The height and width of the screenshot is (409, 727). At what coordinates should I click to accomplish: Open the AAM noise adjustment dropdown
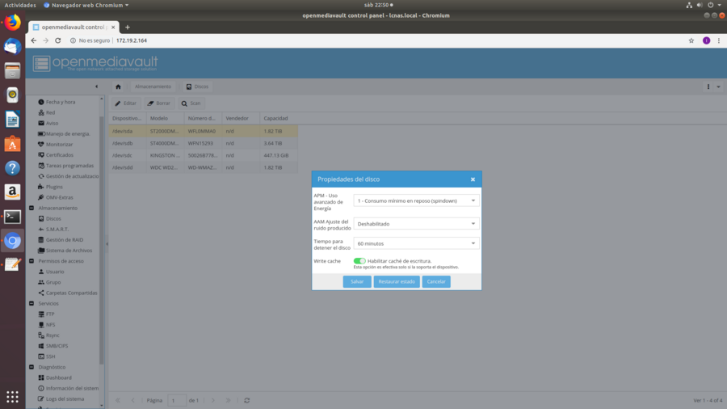click(416, 224)
